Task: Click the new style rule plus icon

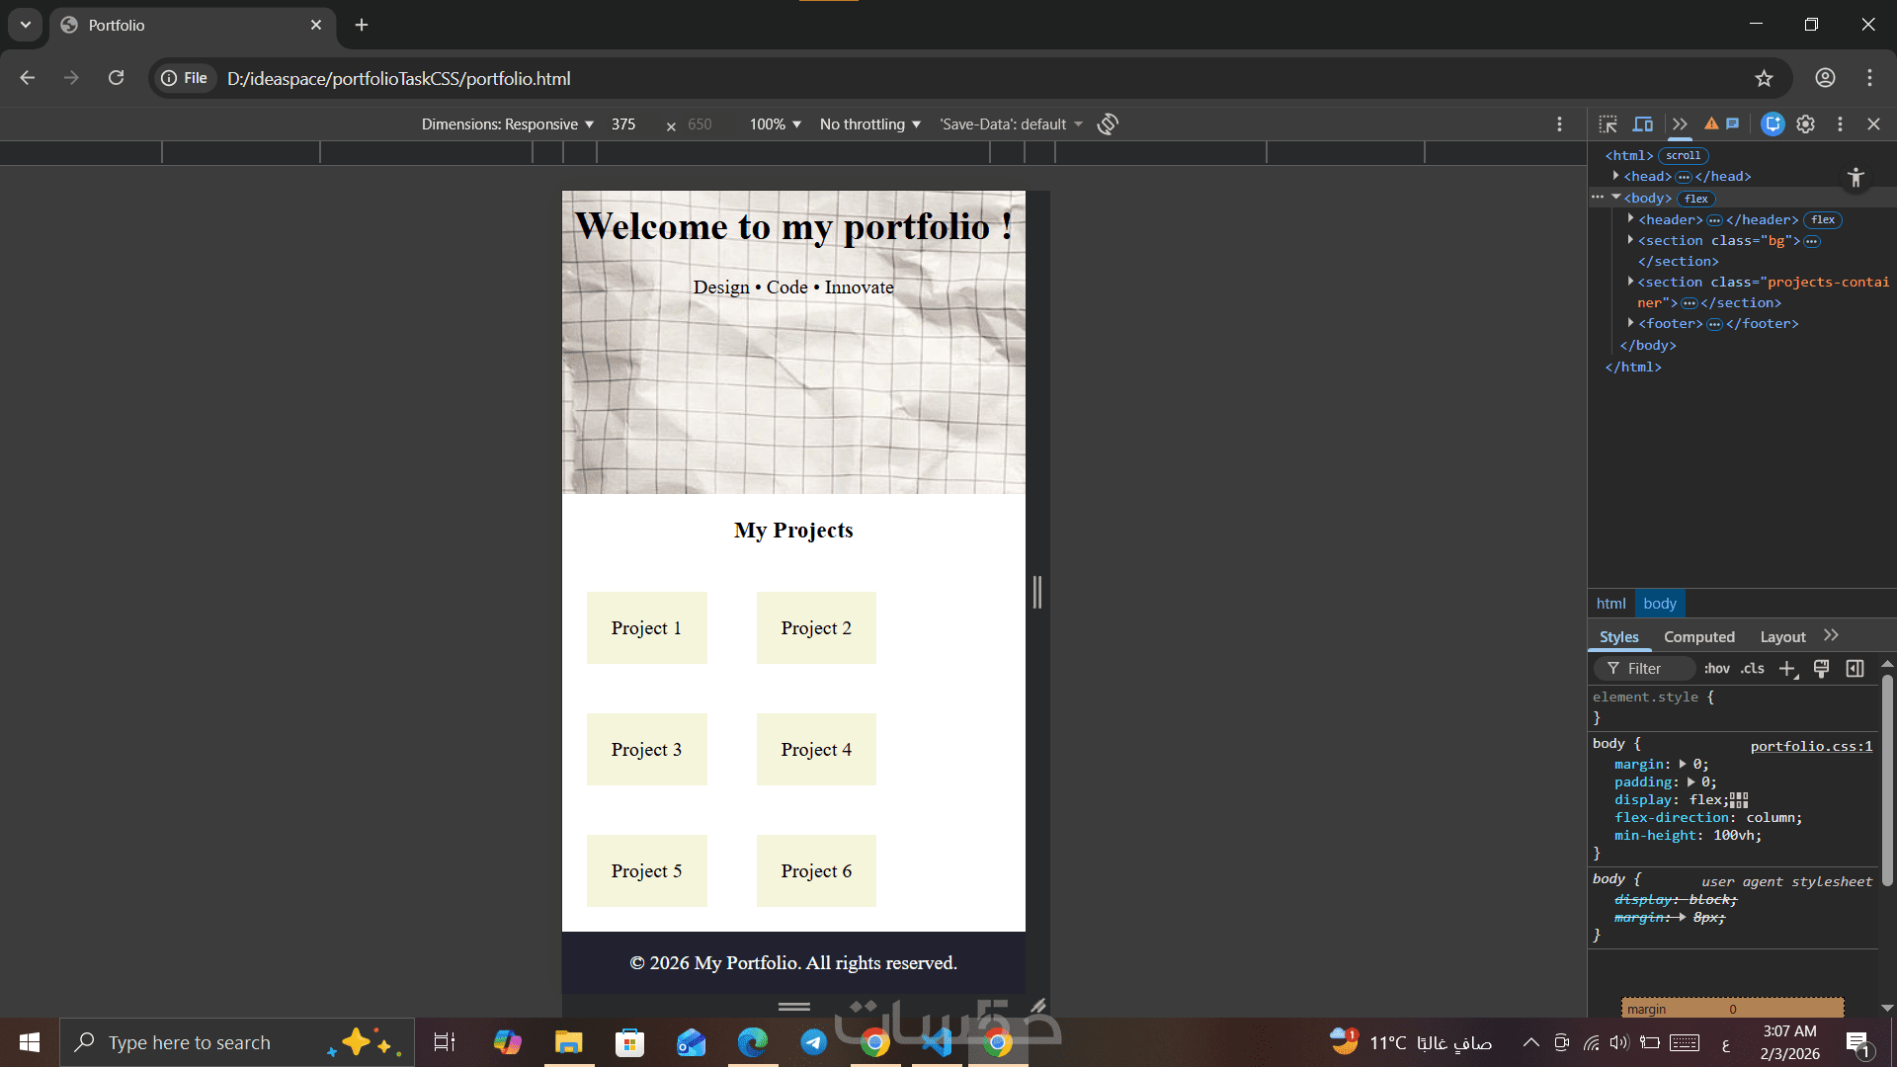Action: [x=1787, y=669]
